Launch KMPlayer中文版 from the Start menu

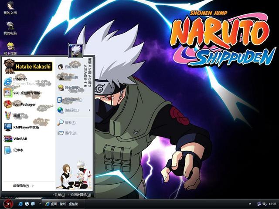(21, 127)
